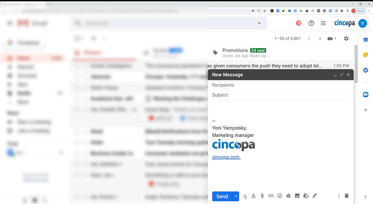The width and height of the screenshot is (373, 204).
Task: Click into the Recipients field
Action: tap(280, 85)
